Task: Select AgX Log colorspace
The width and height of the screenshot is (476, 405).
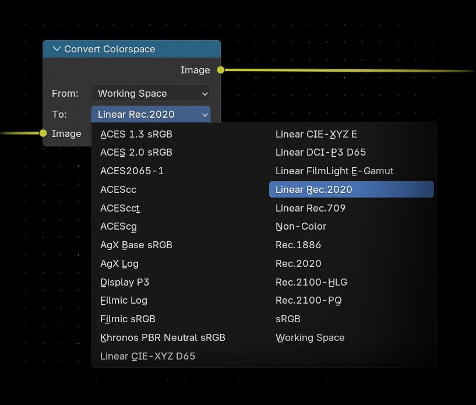Action: click(x=119, y=263)
